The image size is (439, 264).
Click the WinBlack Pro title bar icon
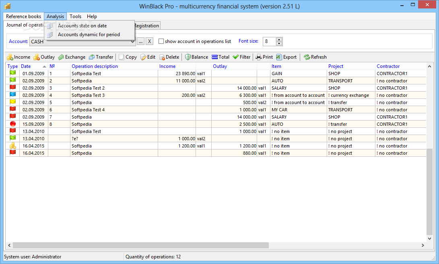(8, 6)
